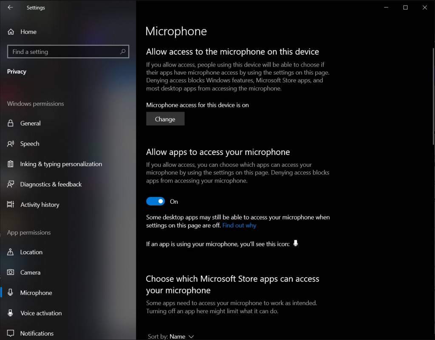Click the back arrow in Settings
This screenshot has height=340, width=435.
[x=10, y=8]
